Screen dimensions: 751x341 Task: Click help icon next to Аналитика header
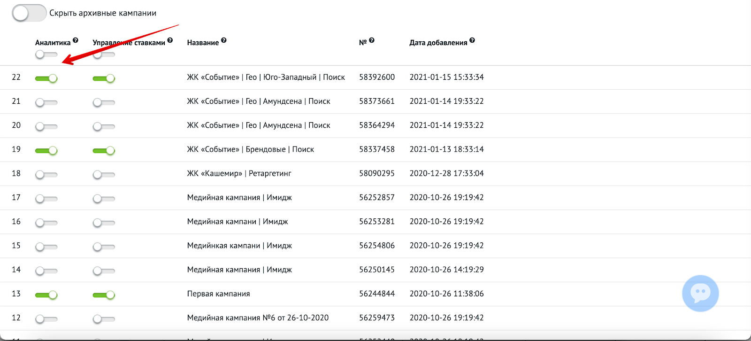(x=76, y=40)
